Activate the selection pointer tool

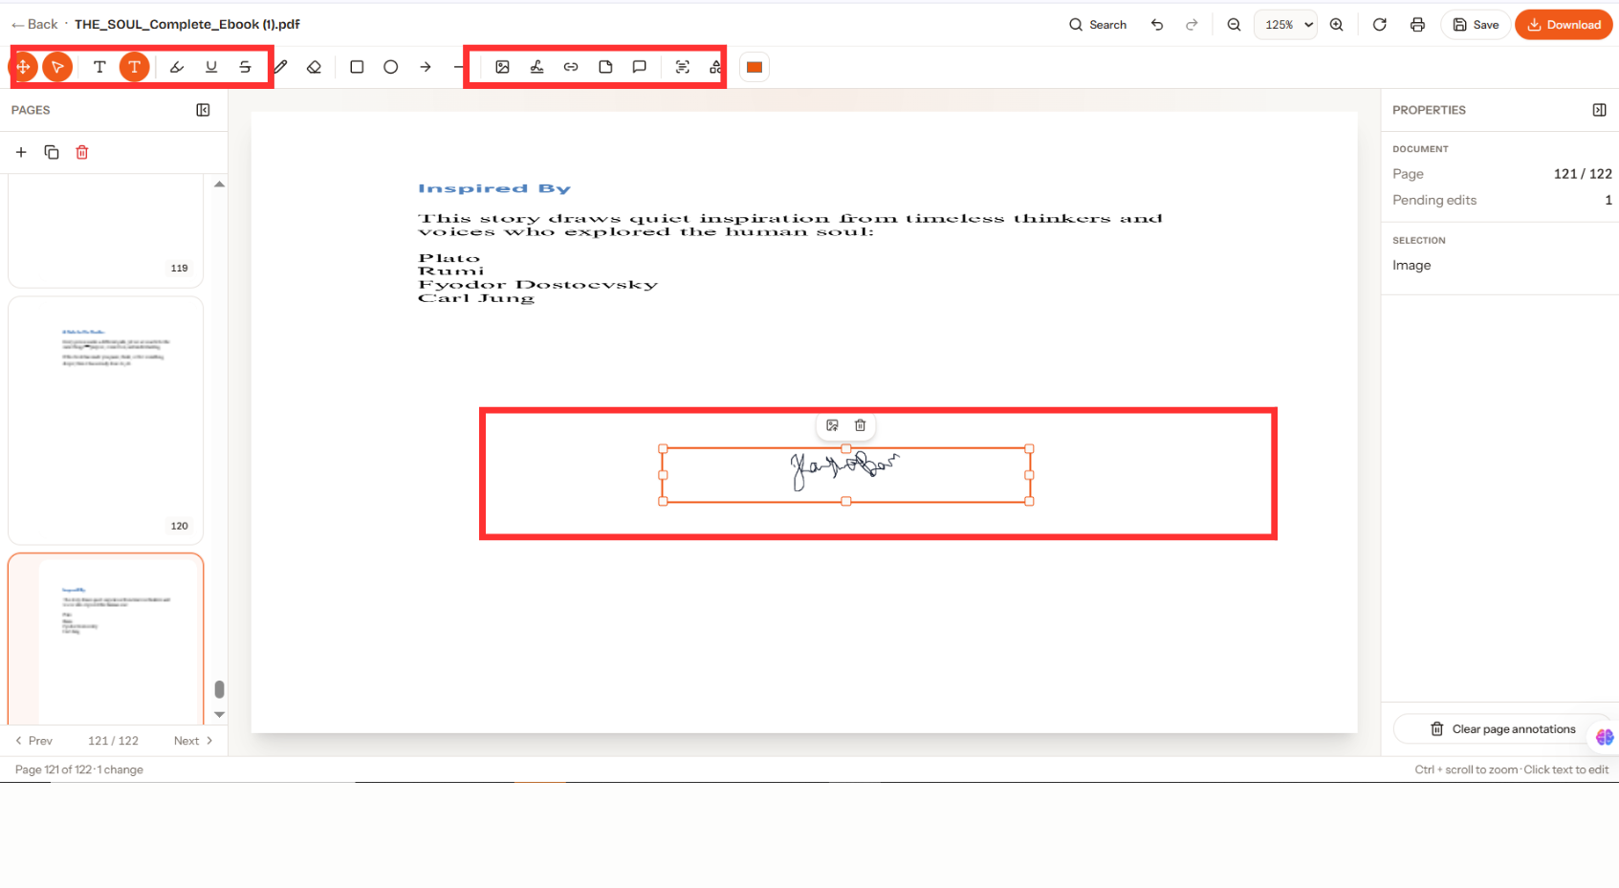coord(57,67)
